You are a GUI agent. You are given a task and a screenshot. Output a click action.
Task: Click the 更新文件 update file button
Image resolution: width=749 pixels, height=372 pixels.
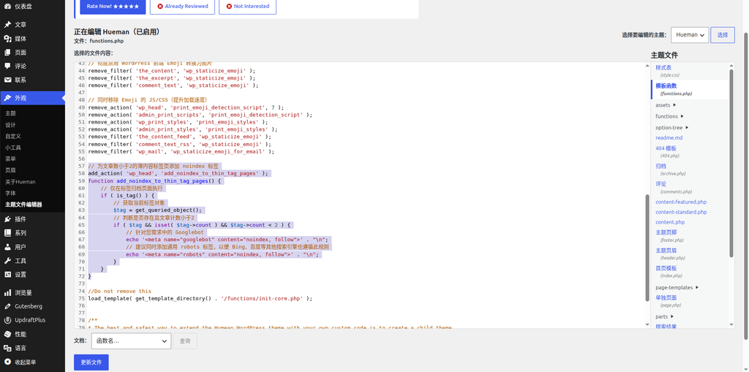pos(91,362)
